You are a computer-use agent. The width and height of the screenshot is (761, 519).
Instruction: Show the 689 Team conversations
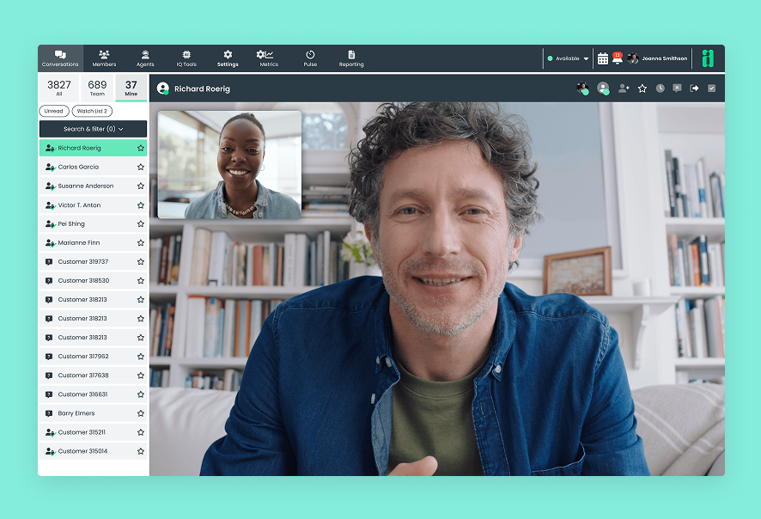tap(97, 88)
